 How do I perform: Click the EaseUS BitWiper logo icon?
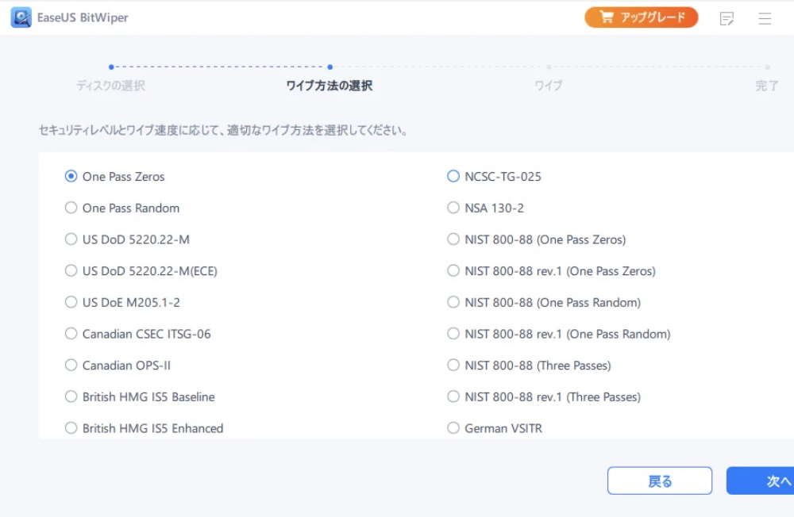[20, 17]
